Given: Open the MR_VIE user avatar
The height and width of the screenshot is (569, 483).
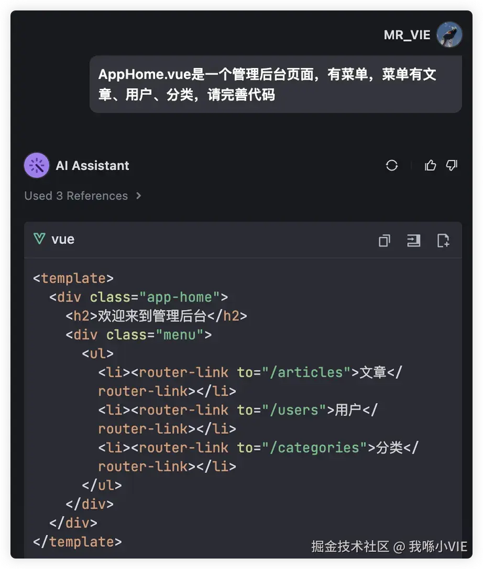Looking at the screenshot, I should click(449, 35).
